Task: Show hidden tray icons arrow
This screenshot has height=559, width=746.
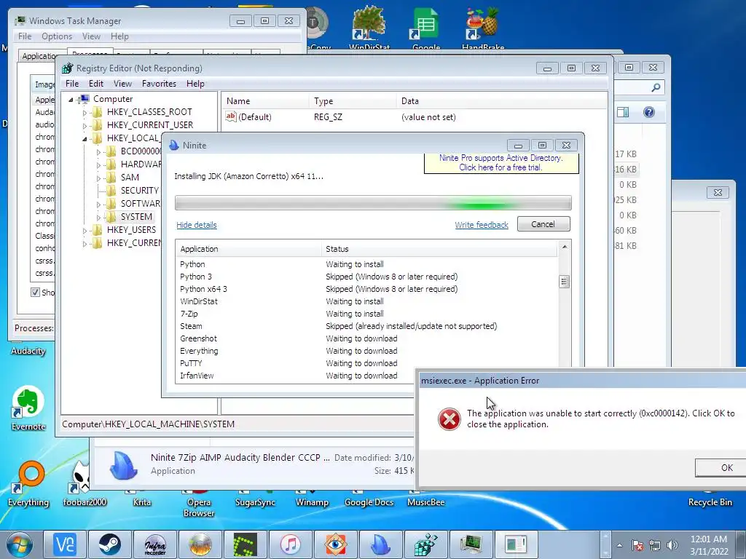Action: pos(619,545)
